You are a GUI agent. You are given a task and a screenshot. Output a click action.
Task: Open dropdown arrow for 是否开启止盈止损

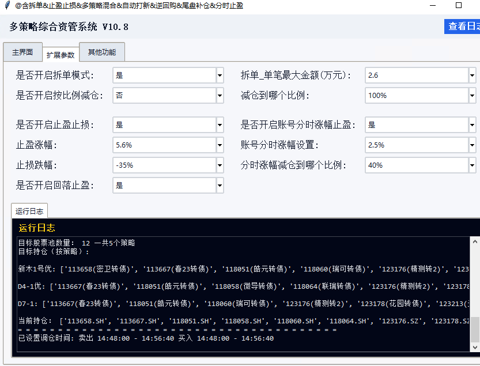(220, 125)
